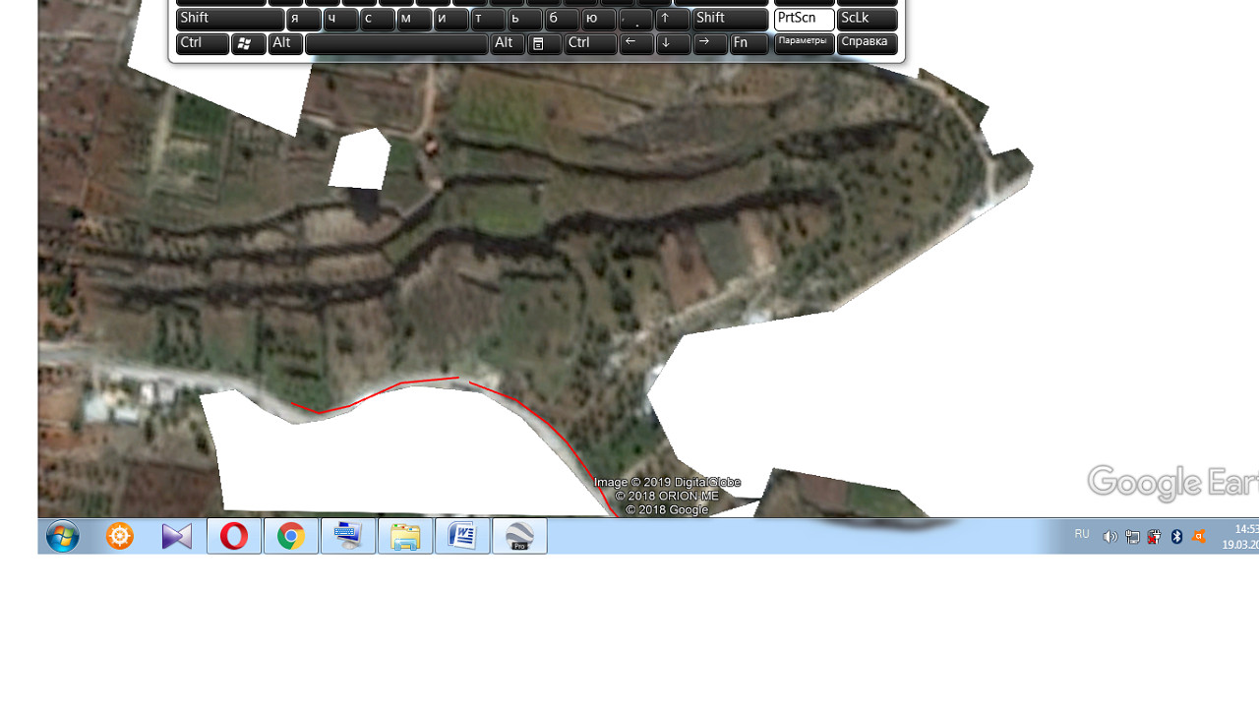
Task: Switch to Google Chrome in taskbar
Action: pos(291,536)
